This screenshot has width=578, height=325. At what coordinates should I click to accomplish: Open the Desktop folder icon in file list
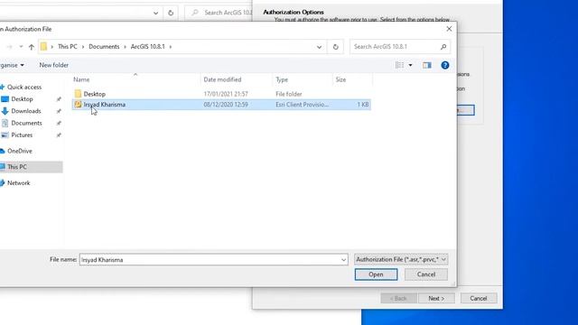tap(78, 94)
